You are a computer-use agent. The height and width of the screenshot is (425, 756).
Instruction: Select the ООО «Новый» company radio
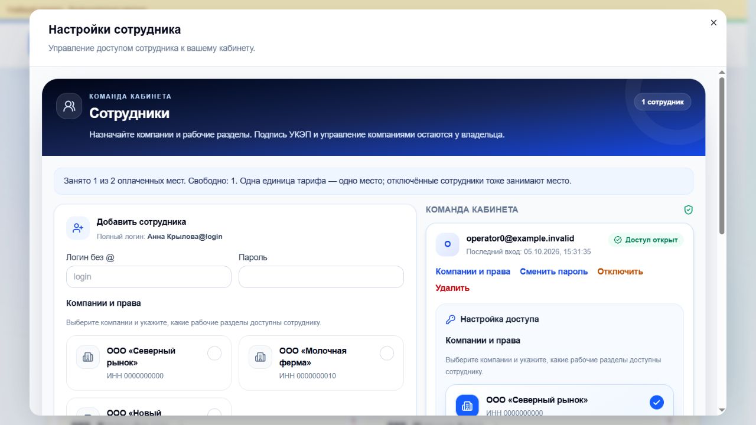click(214, 412)
